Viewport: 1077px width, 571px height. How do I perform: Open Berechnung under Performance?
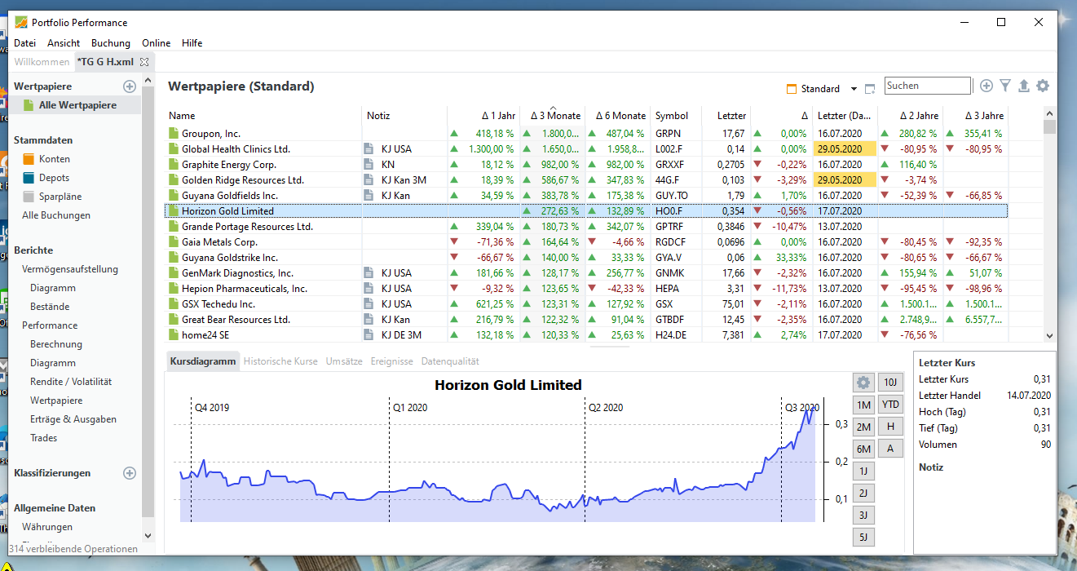click(56, 344)
